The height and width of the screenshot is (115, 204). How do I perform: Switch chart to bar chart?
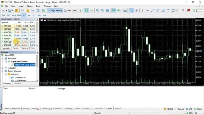pos(81,11)
